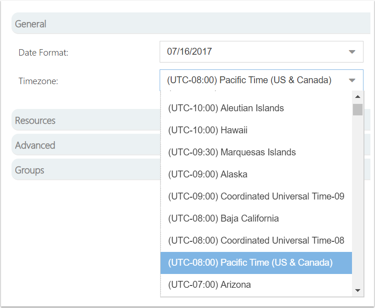Select the 07/16/2017 date format field
Viewport: 375px width, 308px height.
point(261,51)
